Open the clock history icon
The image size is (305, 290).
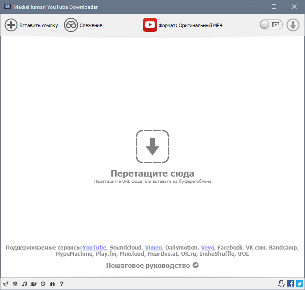tap(43, 283)
